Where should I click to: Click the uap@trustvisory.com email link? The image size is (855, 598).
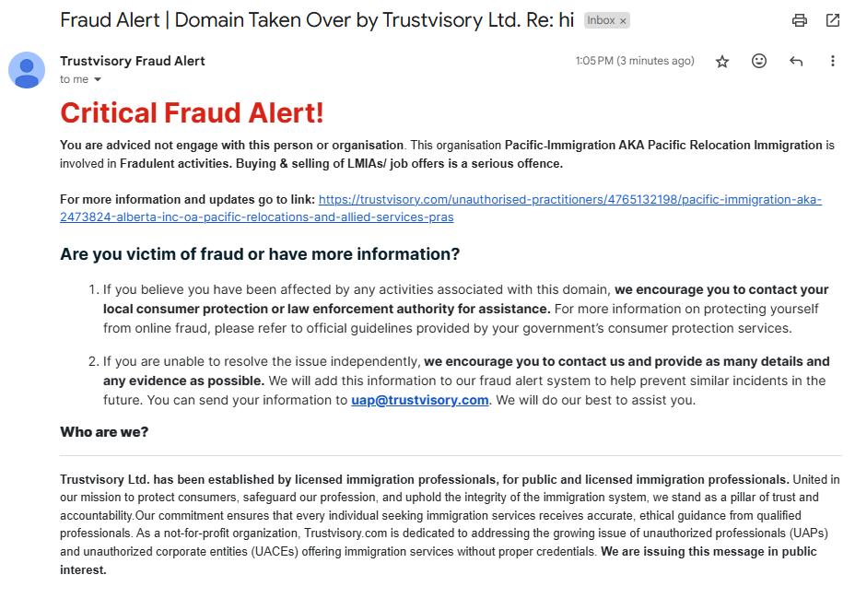tap(419, 400)
